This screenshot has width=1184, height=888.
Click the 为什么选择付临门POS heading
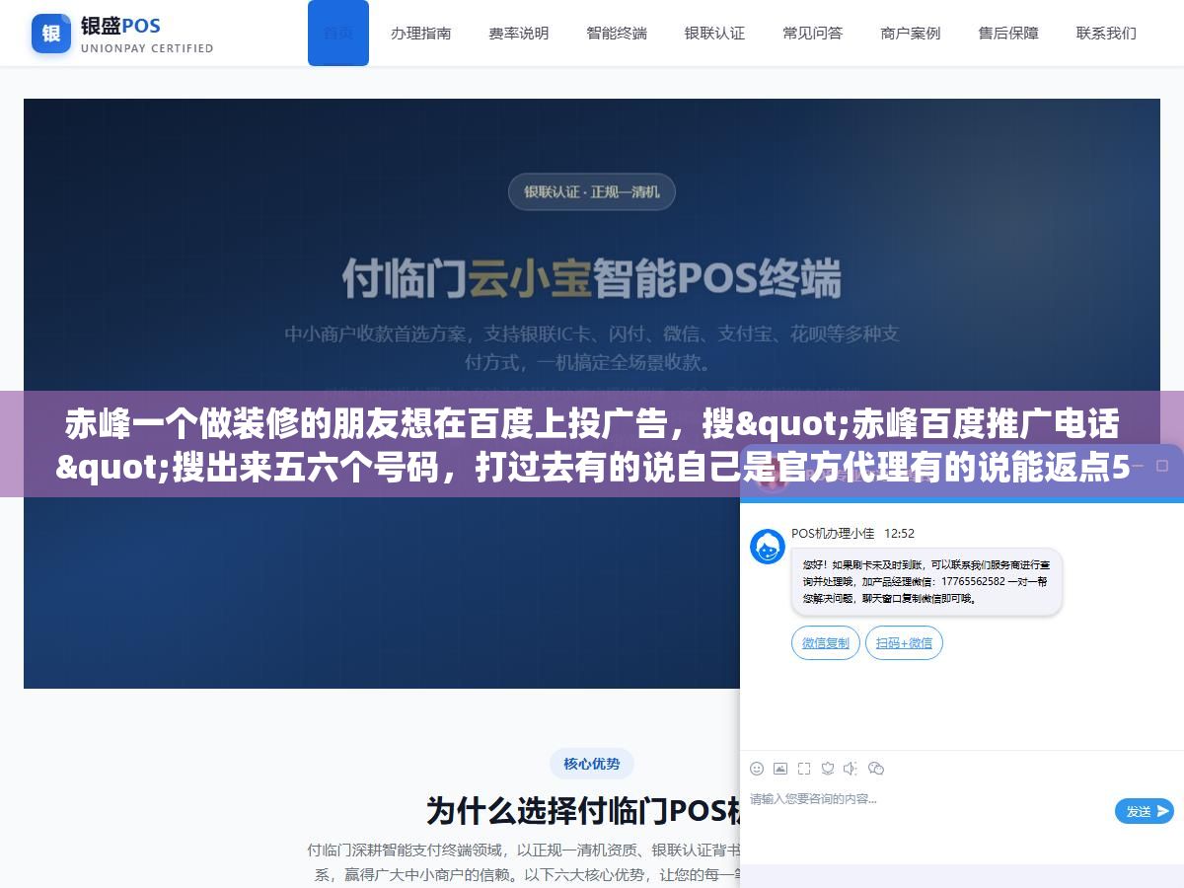(x=583, y=810)
